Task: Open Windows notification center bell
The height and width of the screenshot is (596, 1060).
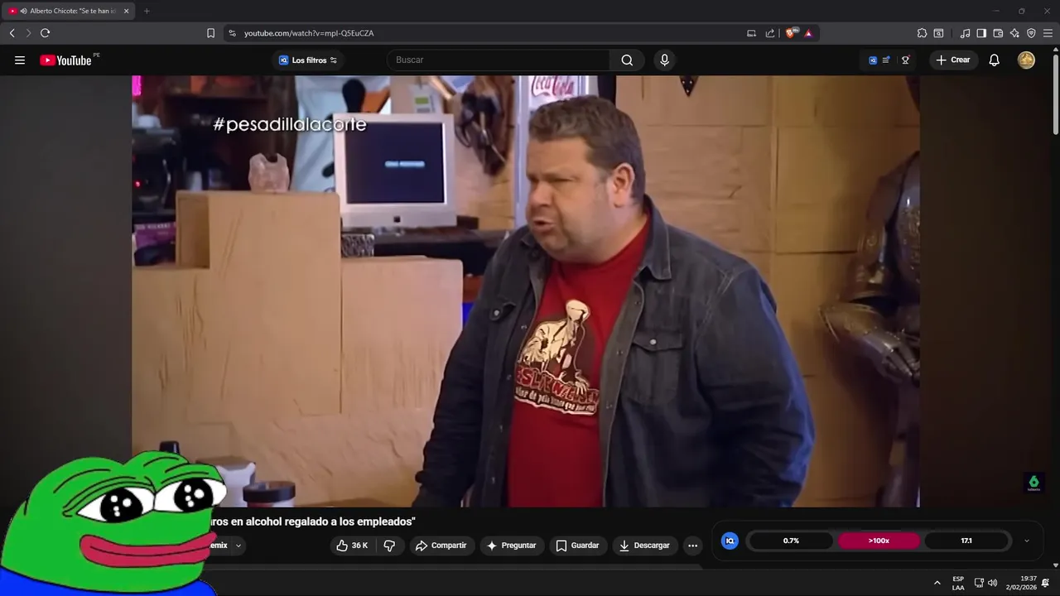Action: point(1045,583)
